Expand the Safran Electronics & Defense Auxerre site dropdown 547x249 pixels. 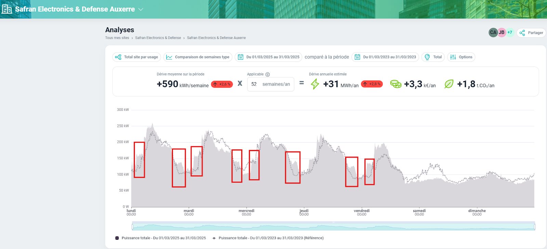[x=141, y=10]
